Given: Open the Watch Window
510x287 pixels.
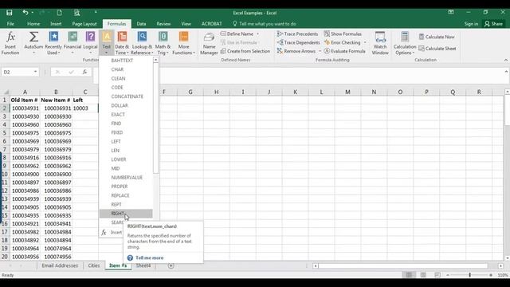Looking at the screenshot, I should point(380,43).
